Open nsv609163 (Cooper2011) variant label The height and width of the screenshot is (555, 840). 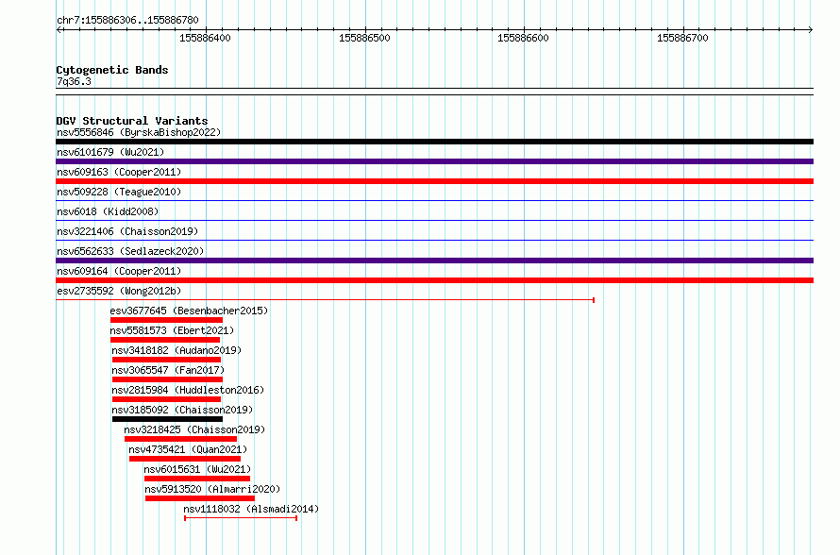[119, 172]
